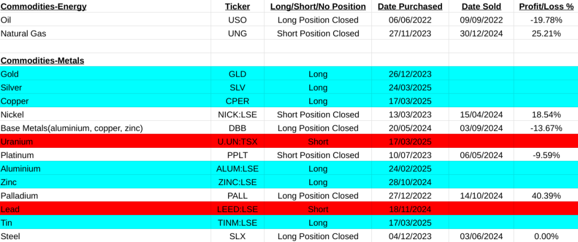The height and width of the screenshot is (242, 578).
Task: Click the UNG ticker cell
Action: pyautogui.click(x=237, y=33)
